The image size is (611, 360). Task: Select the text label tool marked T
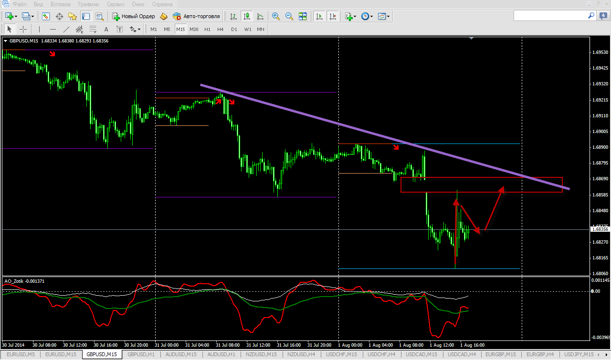click(120, 29)
